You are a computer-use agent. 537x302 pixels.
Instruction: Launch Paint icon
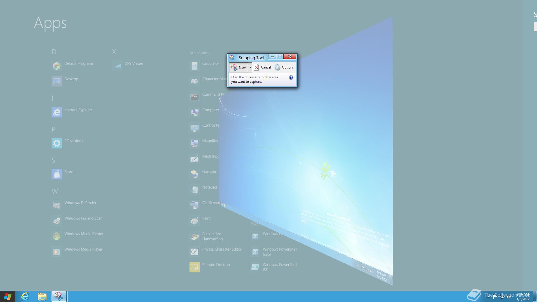coord(195,221)
